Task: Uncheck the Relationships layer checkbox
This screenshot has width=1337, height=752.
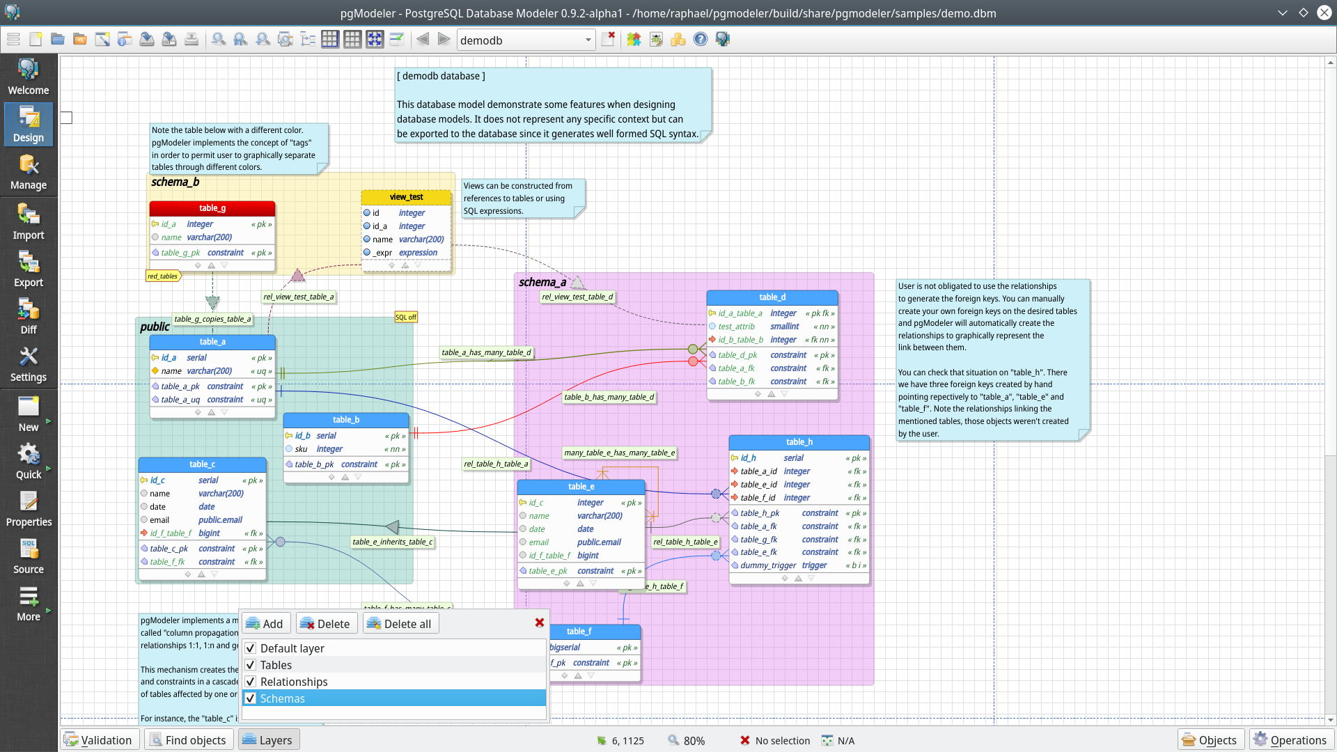Action: pos(251,682)
